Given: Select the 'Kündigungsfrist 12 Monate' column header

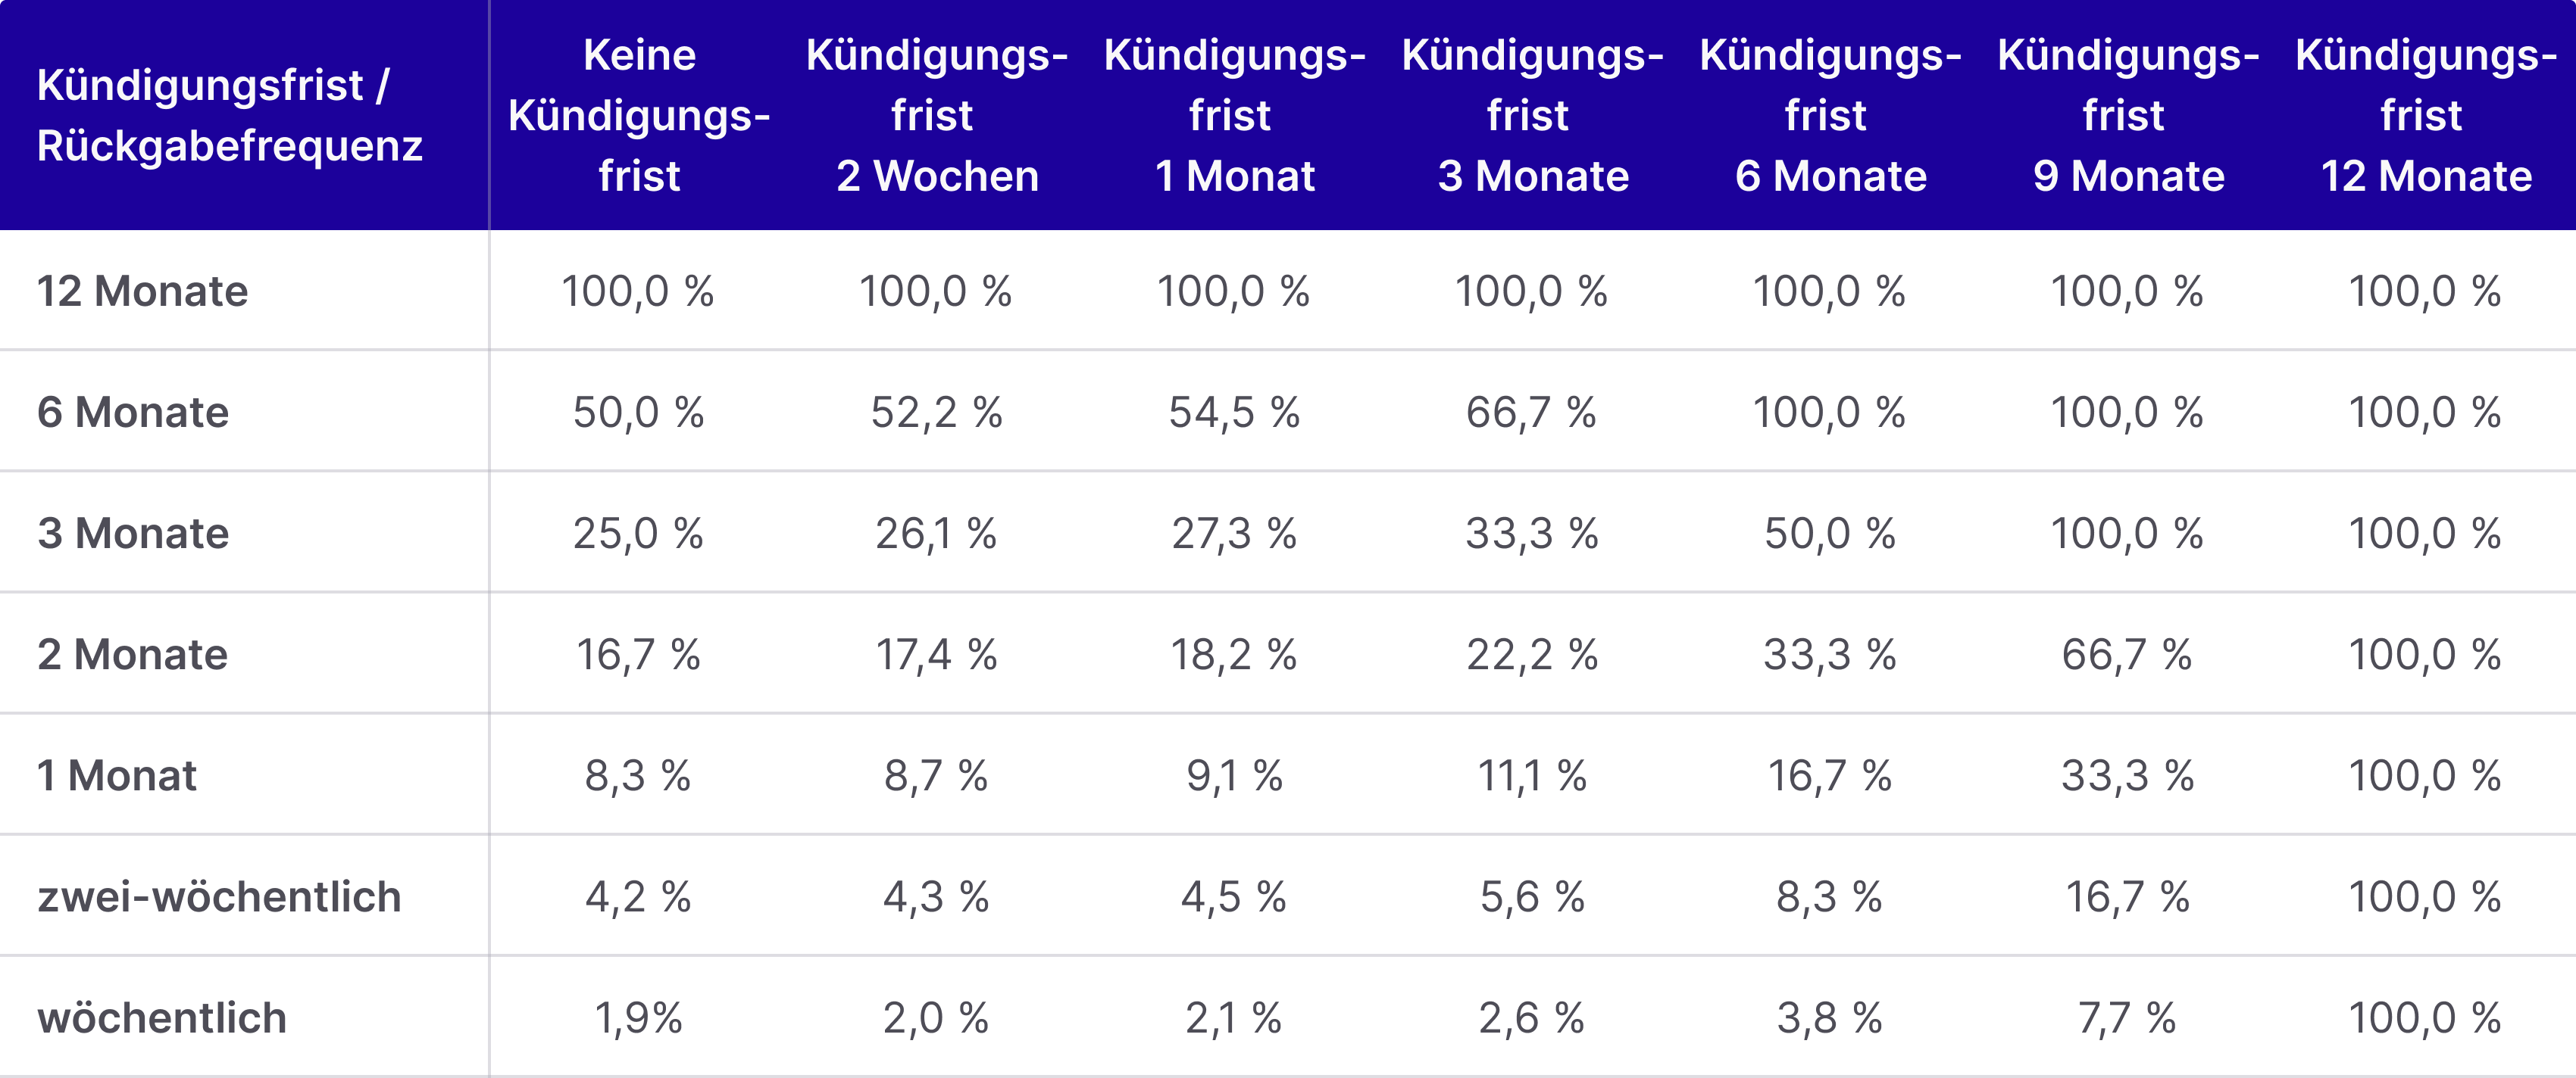Looking at the screenshot, I should click(x=2426, y=115).
